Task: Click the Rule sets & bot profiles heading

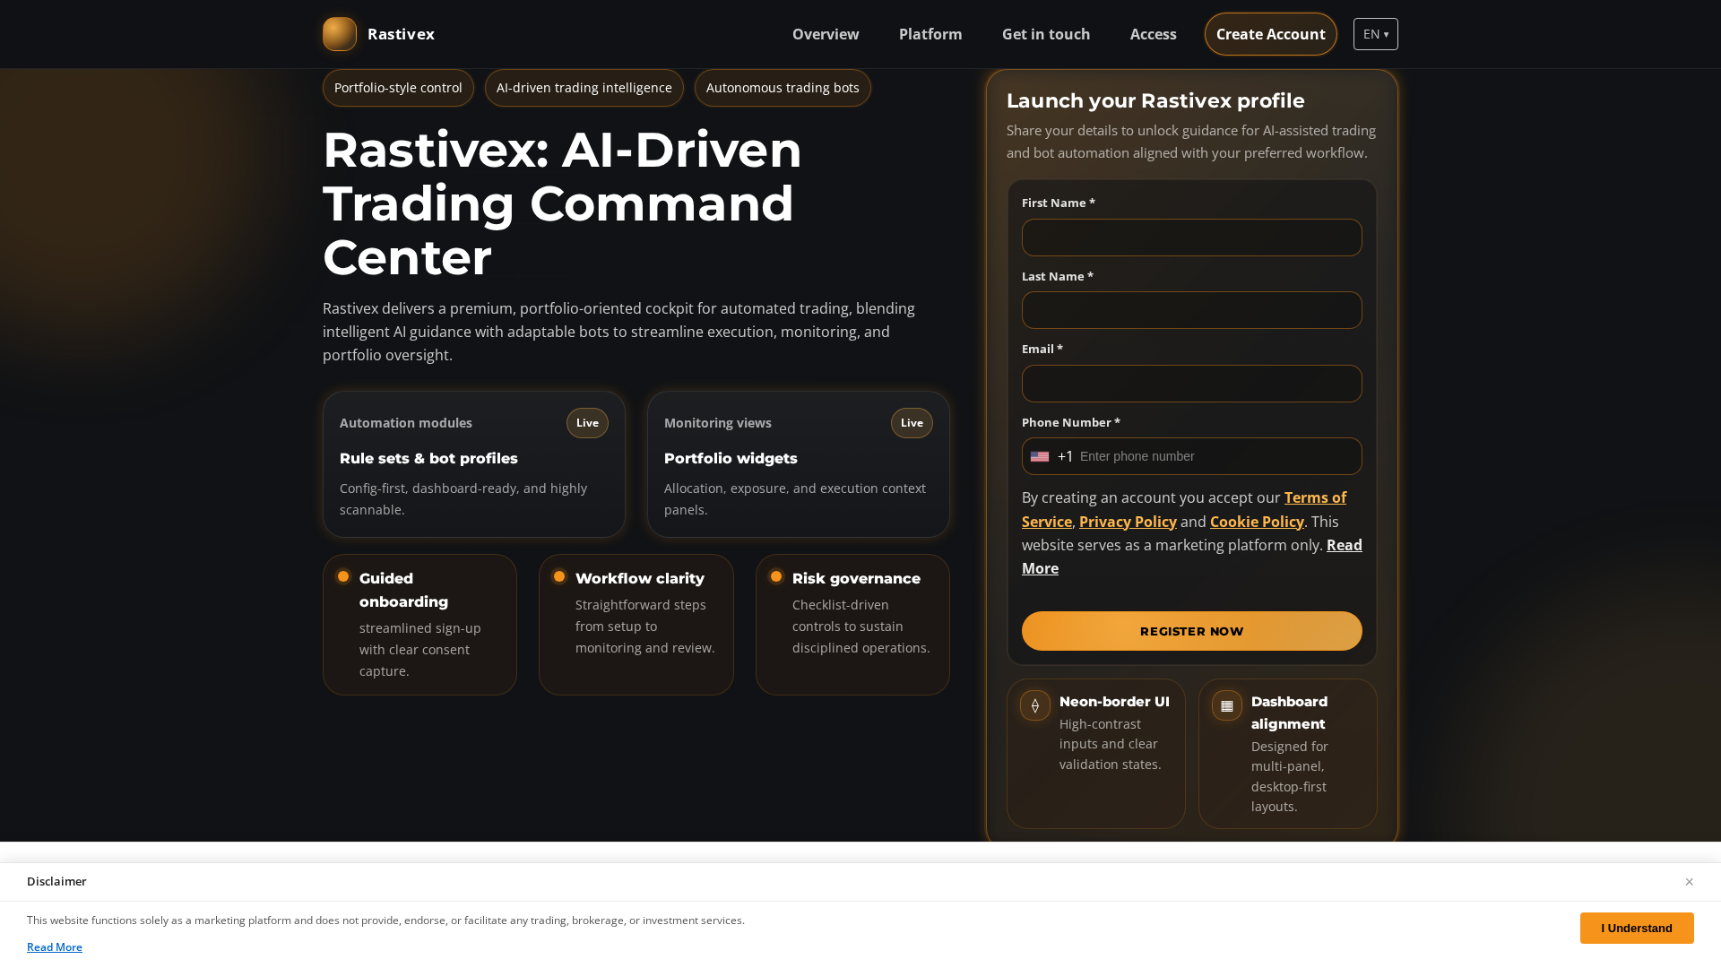Action: click(x=428, y=458)
